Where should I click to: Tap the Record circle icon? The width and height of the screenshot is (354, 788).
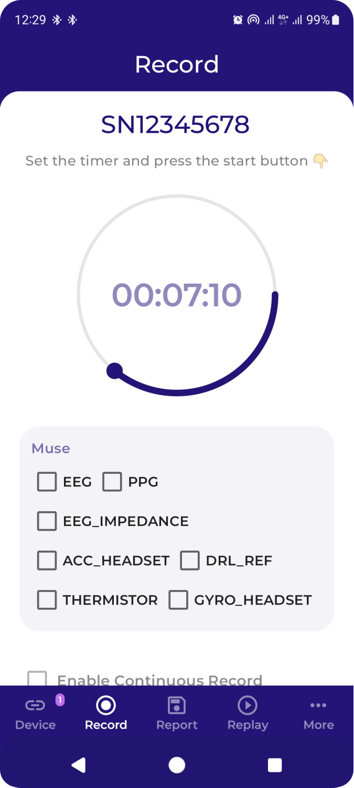(x=106, y=705)
